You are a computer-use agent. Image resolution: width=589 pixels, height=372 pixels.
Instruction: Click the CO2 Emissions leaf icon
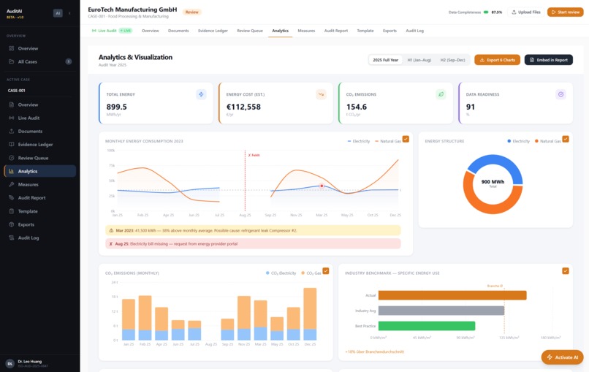[x=441, y=94]
